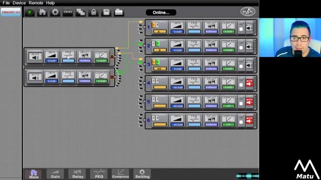Switch to the Compress bottom tab

click(120, 174)
